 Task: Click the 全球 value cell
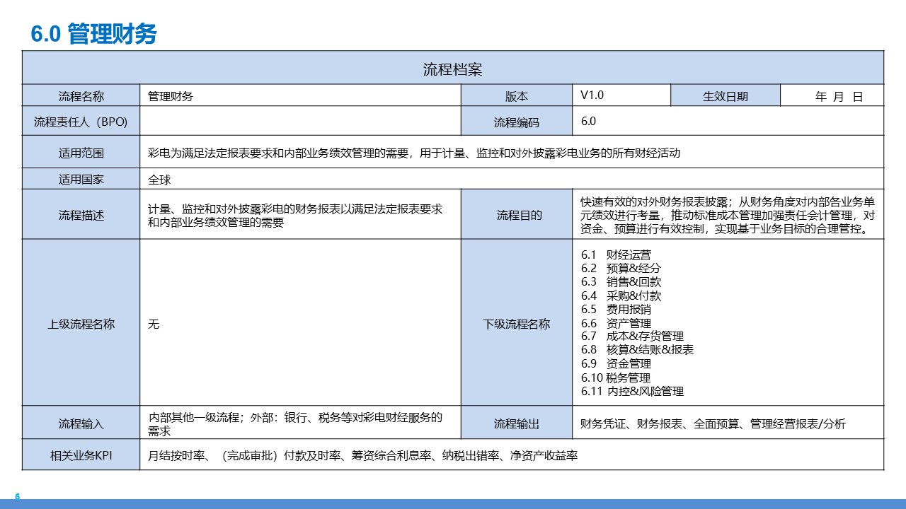pyautogui.click(x=512, y=179)
